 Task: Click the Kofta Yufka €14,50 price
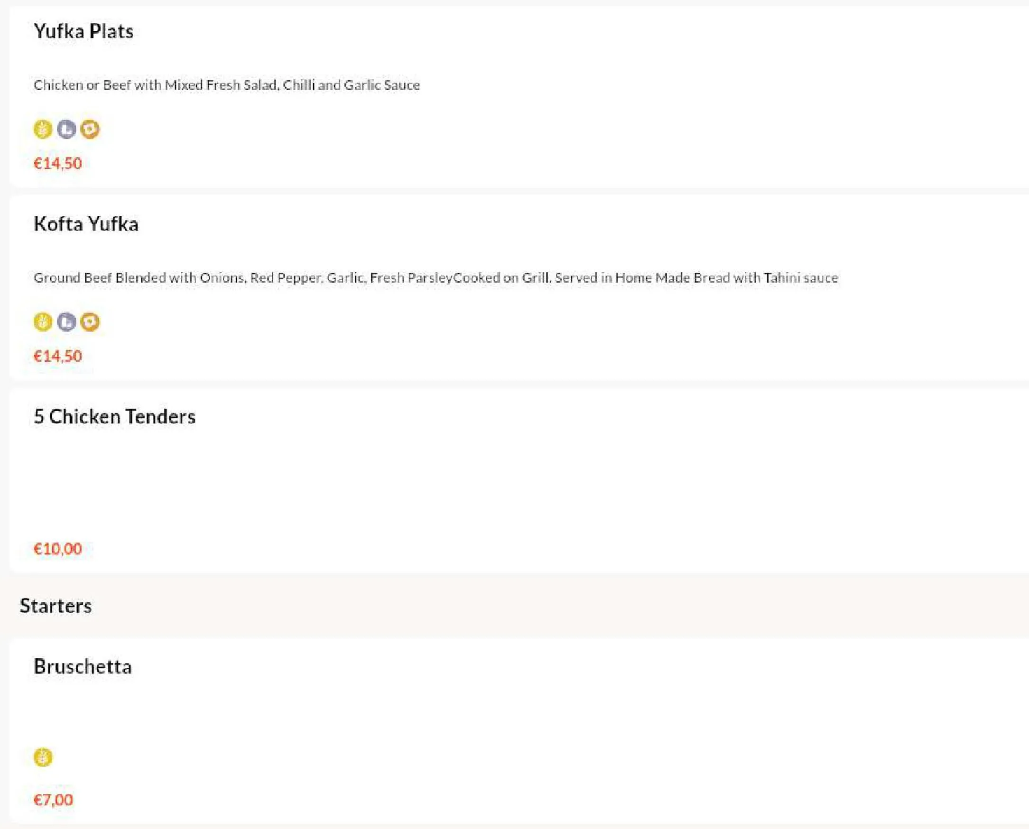click(58, 356)
